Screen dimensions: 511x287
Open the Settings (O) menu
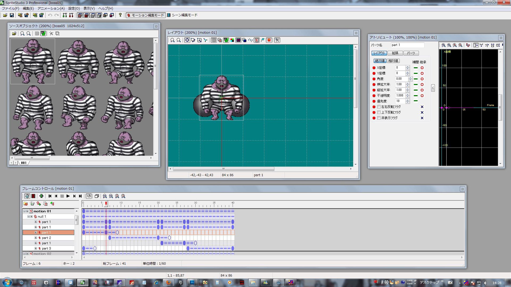tap(74, 9)
